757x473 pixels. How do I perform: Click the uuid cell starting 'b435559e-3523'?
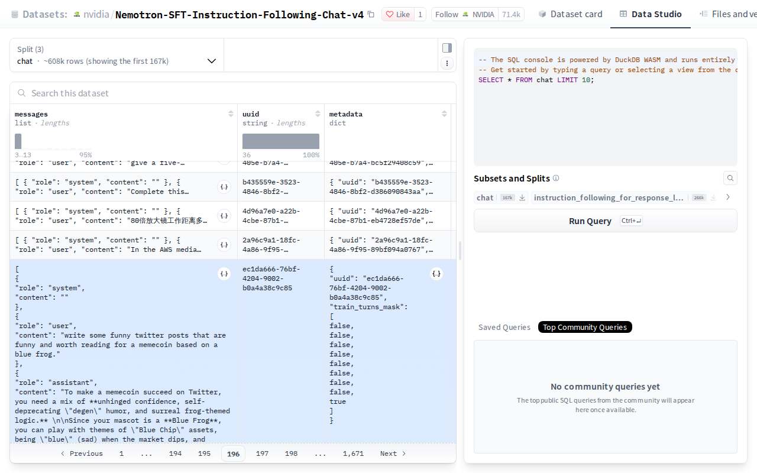click(x=280, y=187)
